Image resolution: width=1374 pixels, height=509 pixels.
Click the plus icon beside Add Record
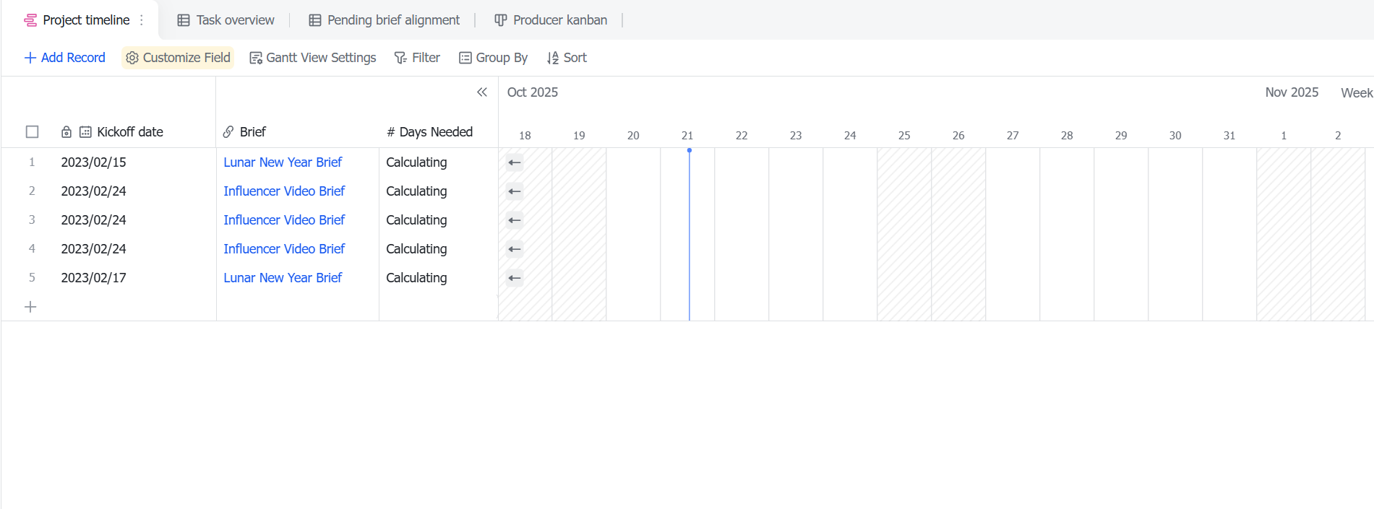30,58
